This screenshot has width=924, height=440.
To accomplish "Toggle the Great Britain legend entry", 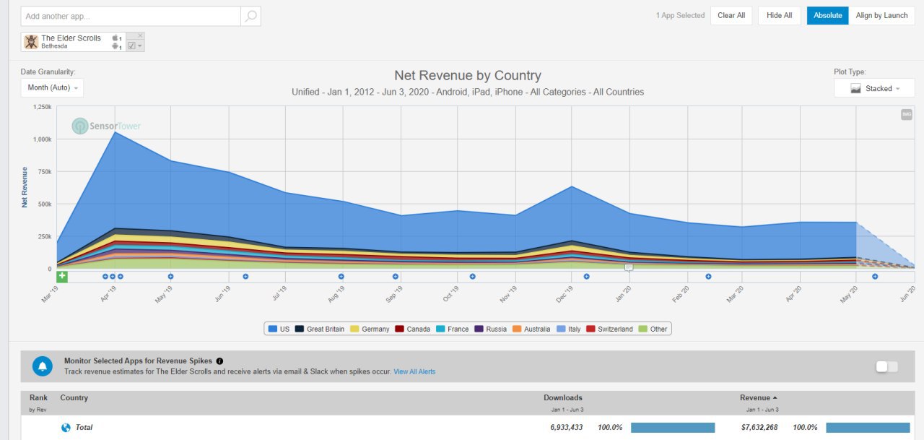I will point(320,329).
